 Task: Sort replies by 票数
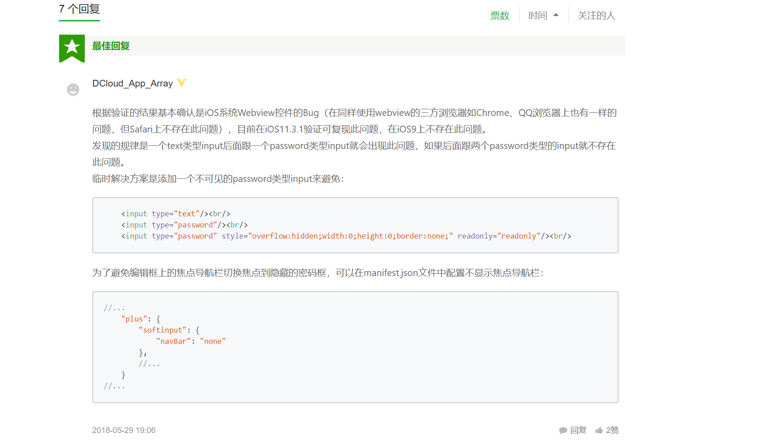point(500,16)
